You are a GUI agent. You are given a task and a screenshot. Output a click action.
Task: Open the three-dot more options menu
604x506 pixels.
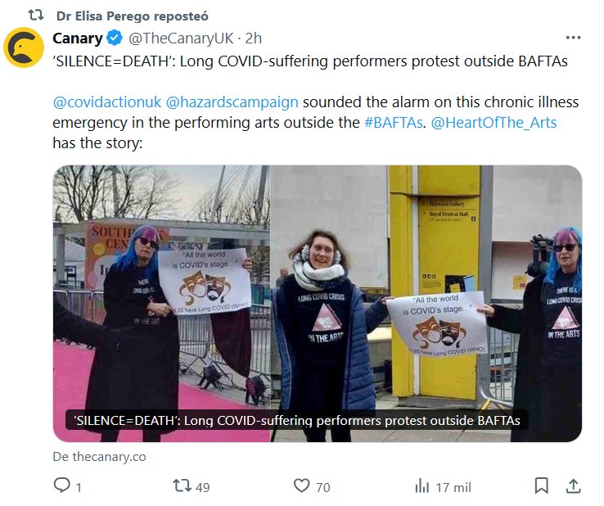(573, 38)
